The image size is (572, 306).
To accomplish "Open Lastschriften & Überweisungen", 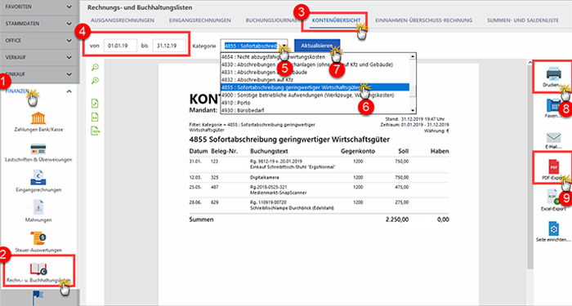I will pos(38,153).
